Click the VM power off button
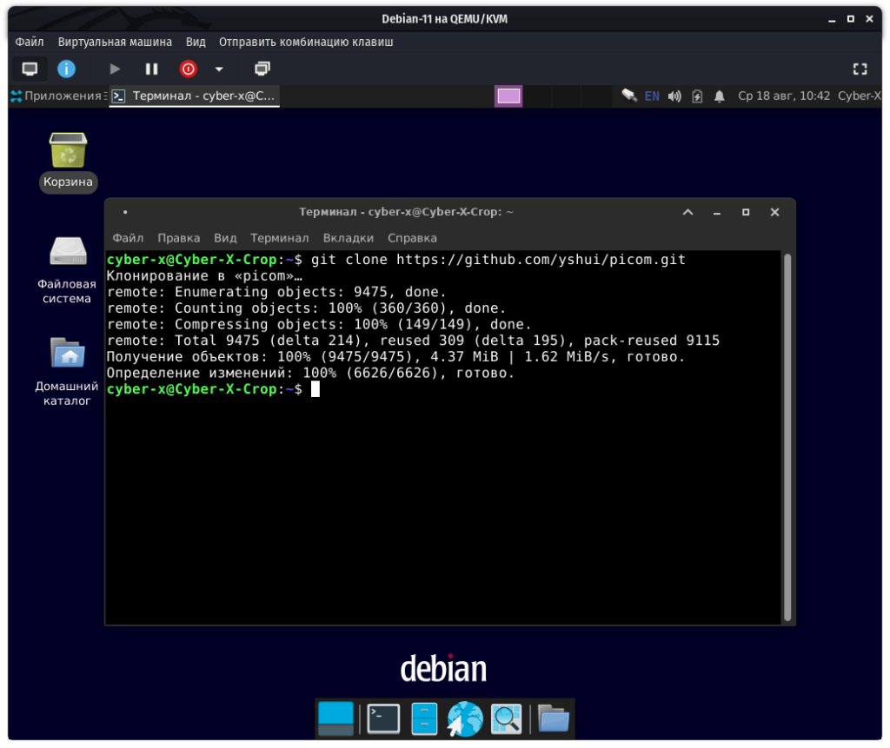 [x=188, y=69]
